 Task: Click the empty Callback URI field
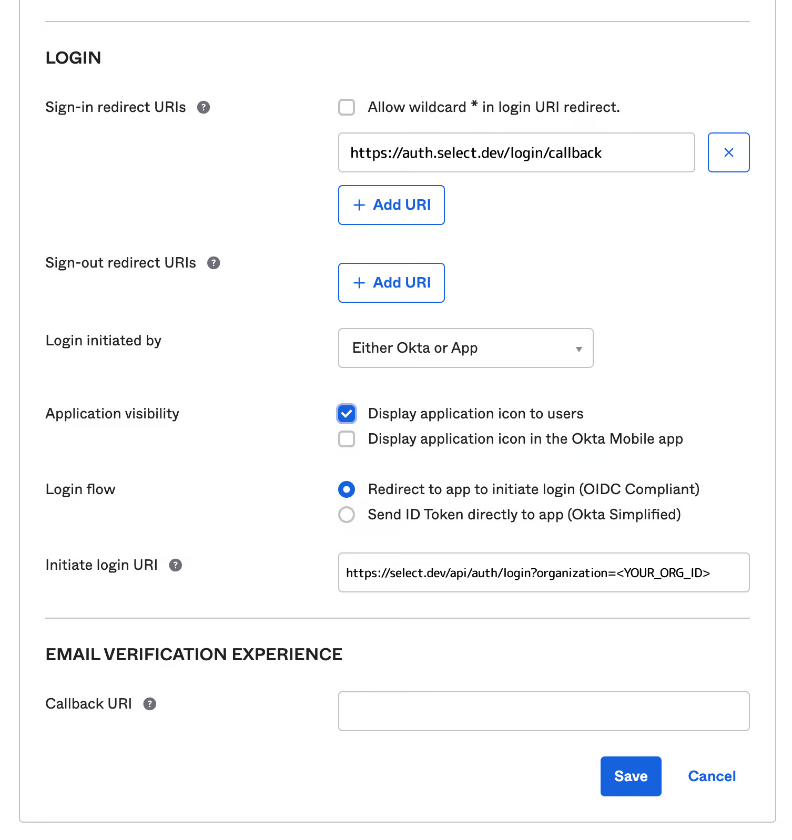coord(544,711)
